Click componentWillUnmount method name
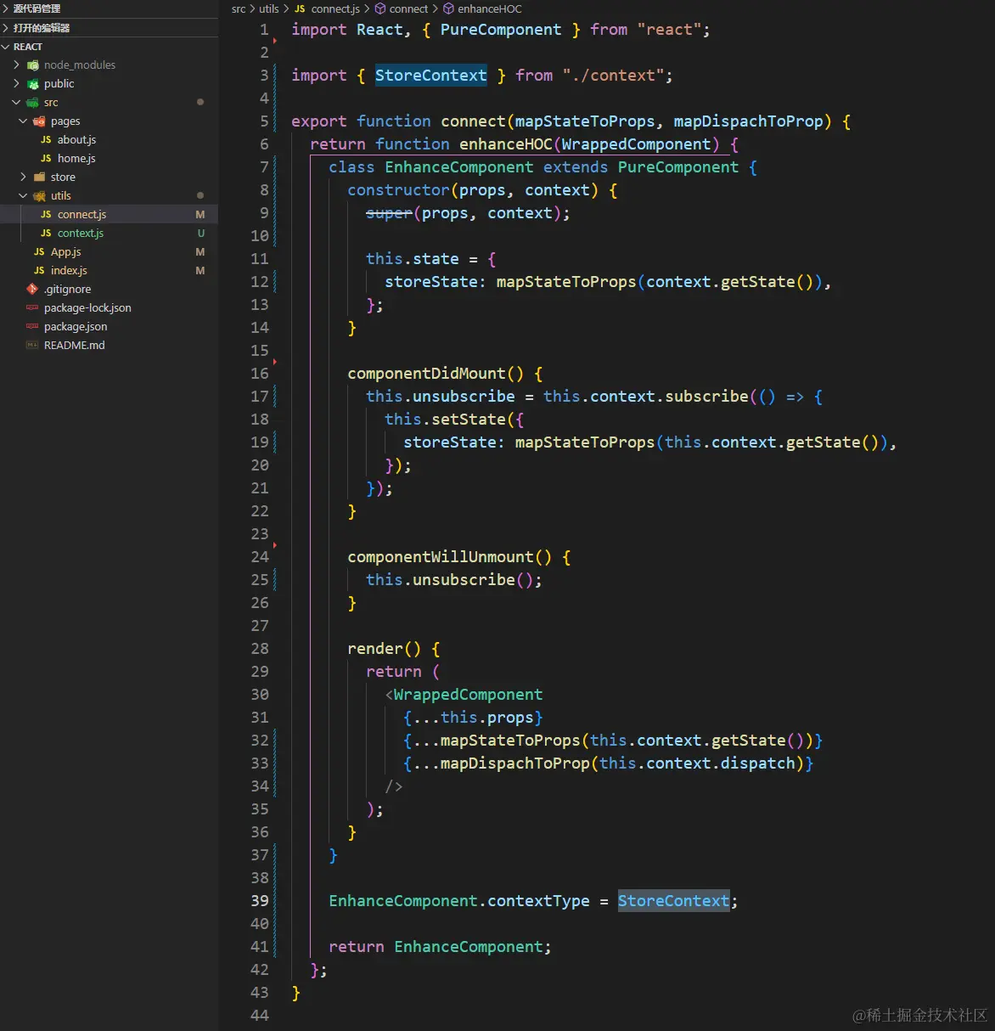The width and height of the screenshot is (995, 1031). tap(441, 556)
